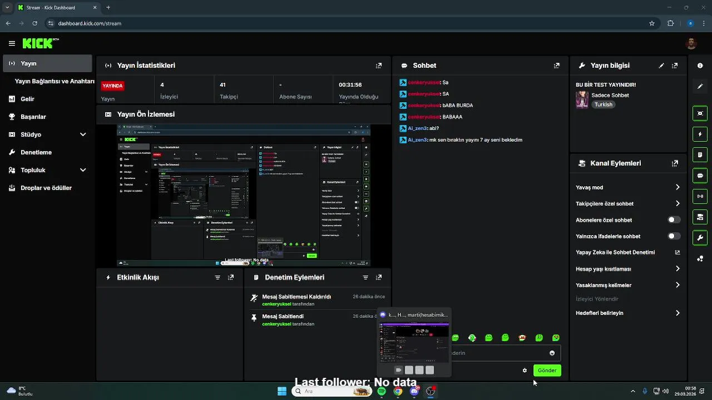
Task: Reload the dashboard page
Action: (x=34, y=23)
